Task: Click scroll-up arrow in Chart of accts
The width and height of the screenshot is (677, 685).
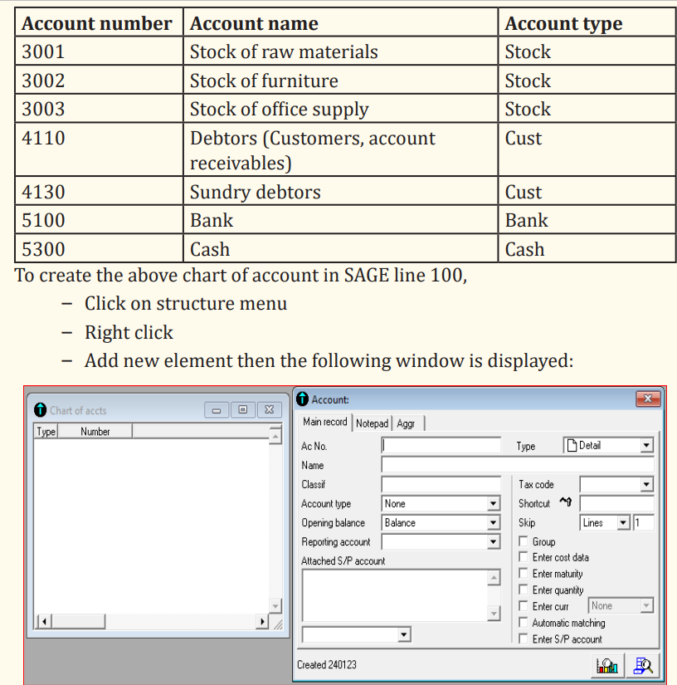Action: point(275,436)
